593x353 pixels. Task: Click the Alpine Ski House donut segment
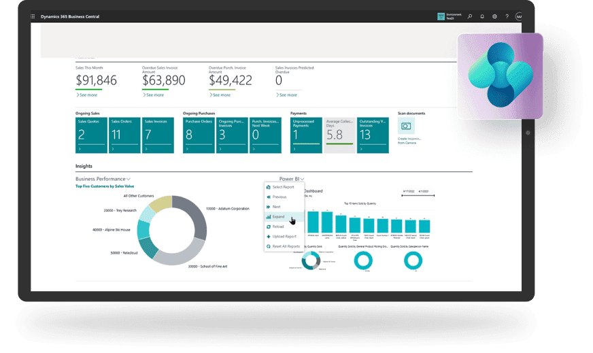143,229
